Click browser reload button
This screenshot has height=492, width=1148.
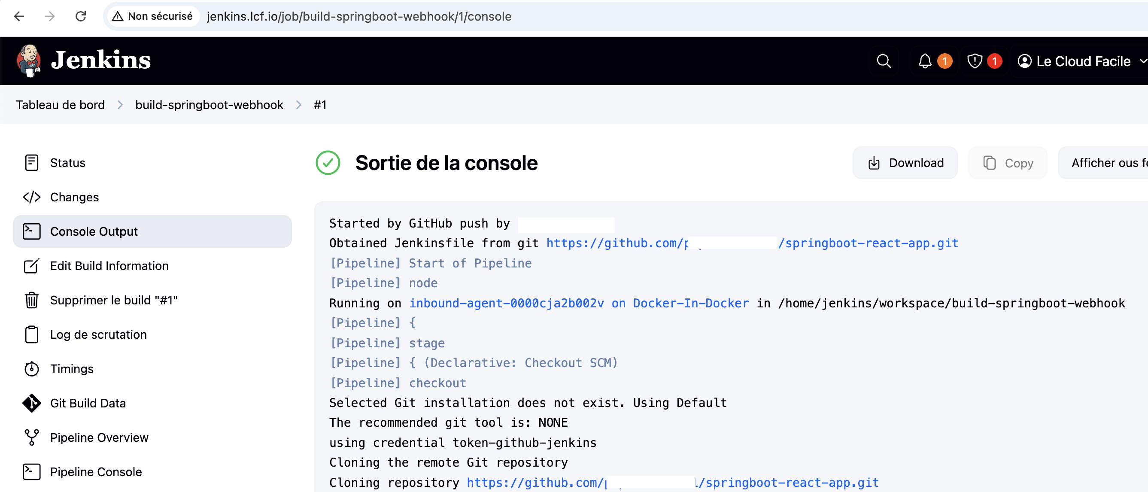click(81, 16)
